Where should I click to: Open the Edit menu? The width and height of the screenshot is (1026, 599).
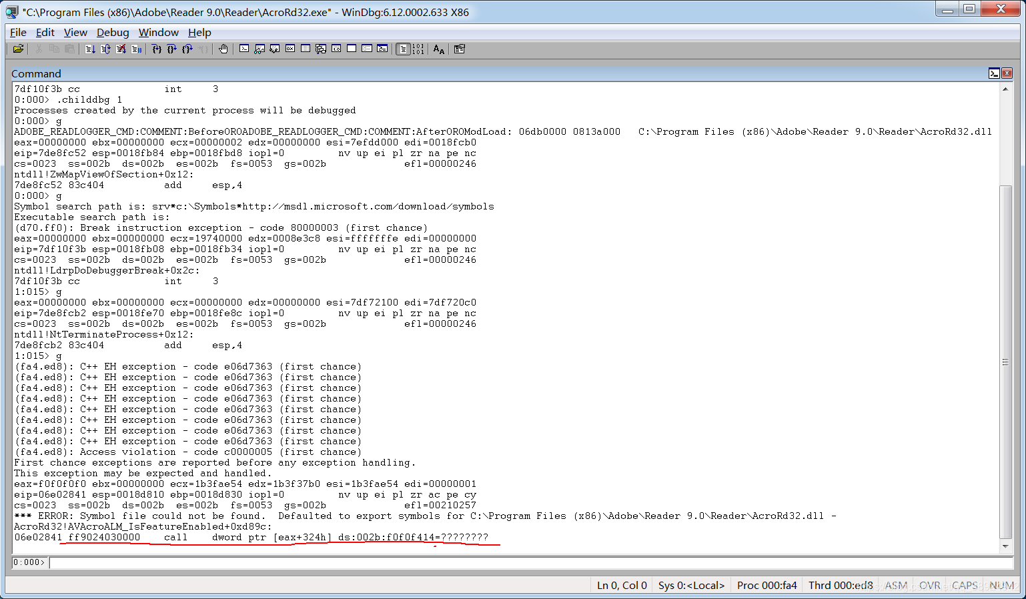tap(45, 32)
